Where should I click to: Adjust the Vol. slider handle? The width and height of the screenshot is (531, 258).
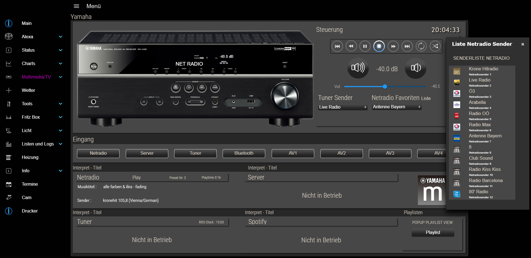tap(385, 87)
